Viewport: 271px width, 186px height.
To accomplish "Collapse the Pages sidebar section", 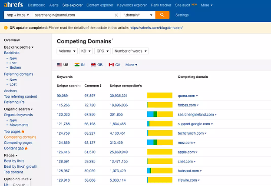I will (x=11, y=156).
